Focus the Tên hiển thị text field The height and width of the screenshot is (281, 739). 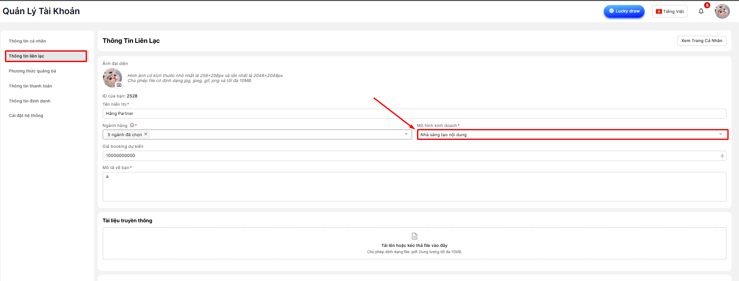(414, 114)
